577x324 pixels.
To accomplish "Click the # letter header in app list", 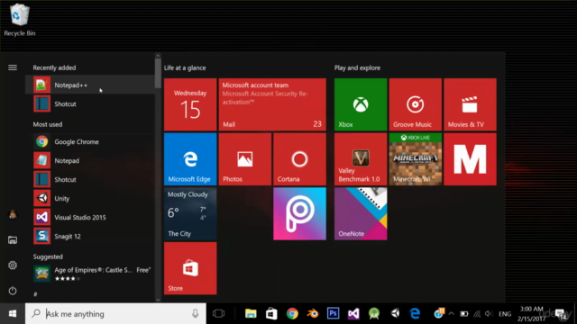I will (35, 294).
